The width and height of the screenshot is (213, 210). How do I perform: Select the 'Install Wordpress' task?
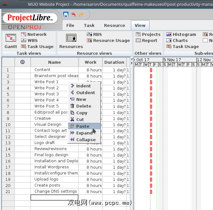click(52, 167)
